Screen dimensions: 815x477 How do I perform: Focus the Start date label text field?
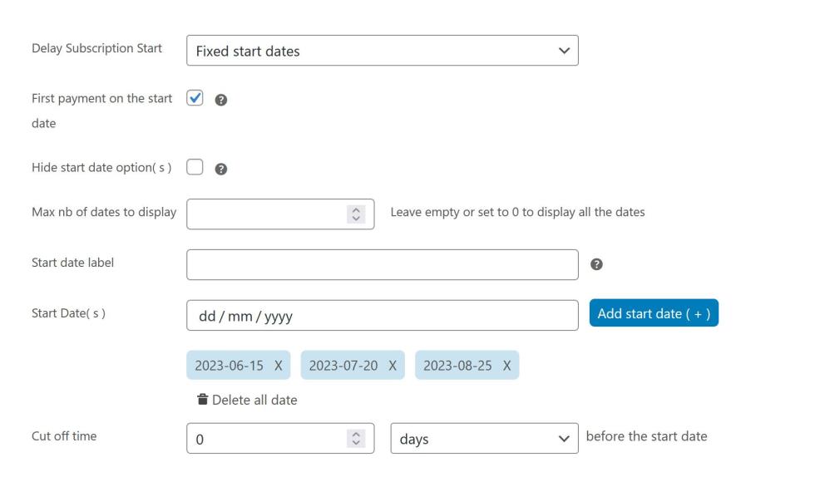[x=383, y=264]
